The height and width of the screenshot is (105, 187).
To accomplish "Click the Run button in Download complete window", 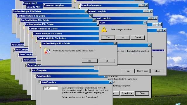I will coord(128,71).
